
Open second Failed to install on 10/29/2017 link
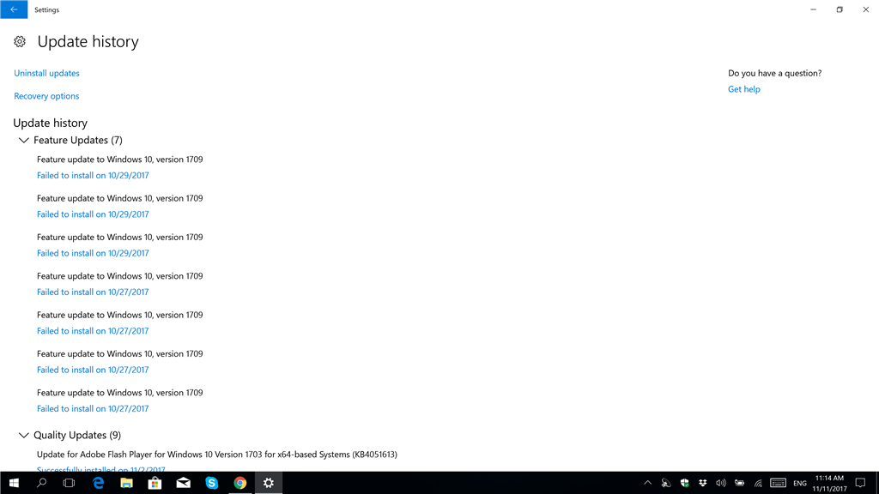coord(93,214)
